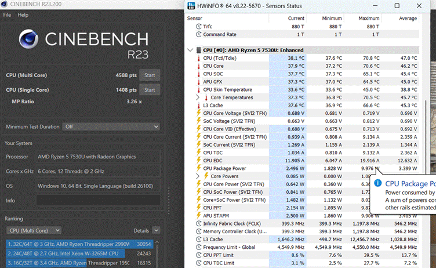Click the Trfc clock icon
Screen dimensions: 436x268
198,27
